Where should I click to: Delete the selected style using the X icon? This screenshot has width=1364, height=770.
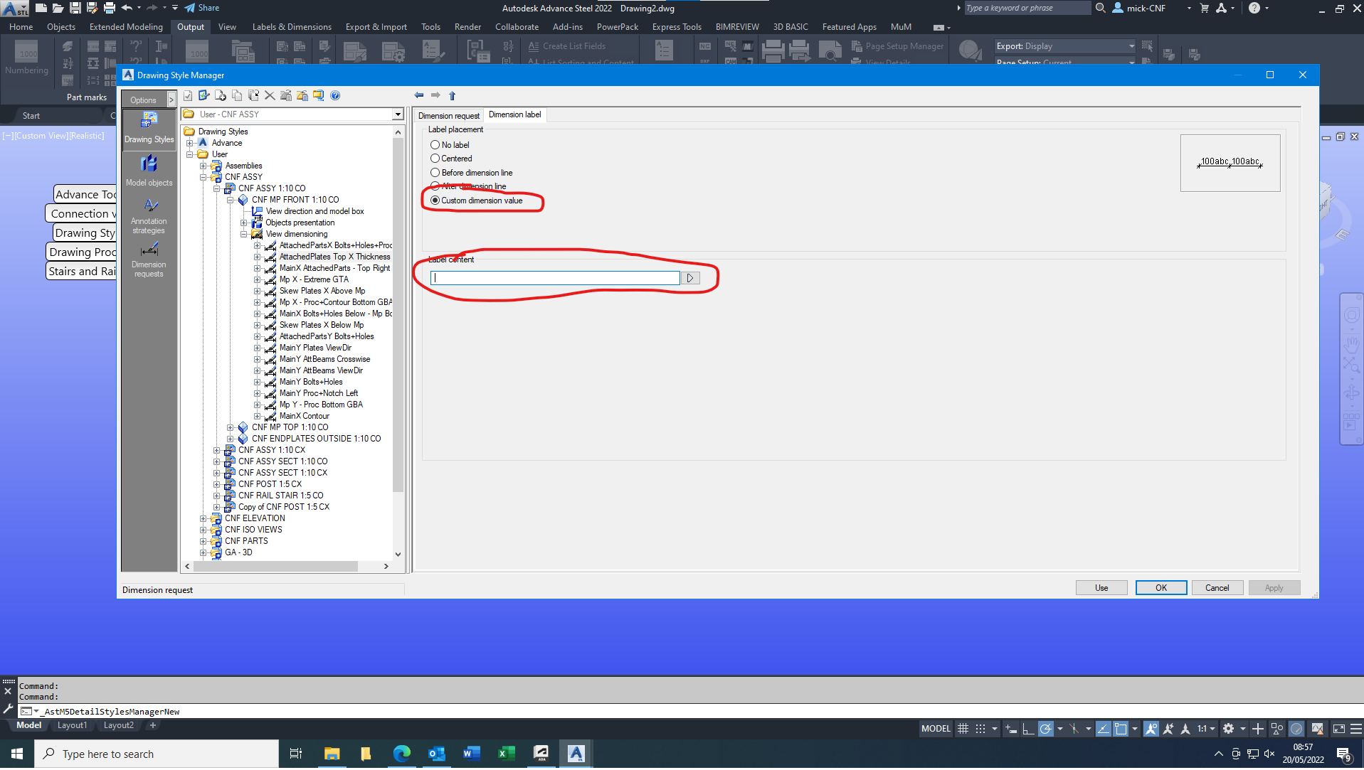270,95
